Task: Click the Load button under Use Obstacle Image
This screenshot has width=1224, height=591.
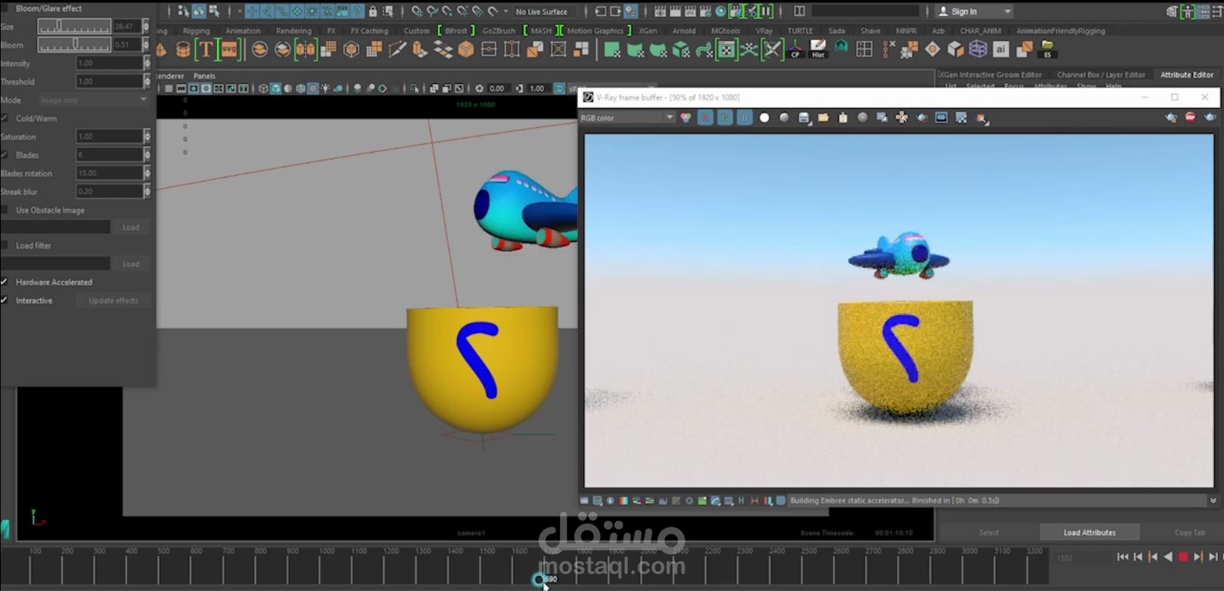Action: point(131,227)
